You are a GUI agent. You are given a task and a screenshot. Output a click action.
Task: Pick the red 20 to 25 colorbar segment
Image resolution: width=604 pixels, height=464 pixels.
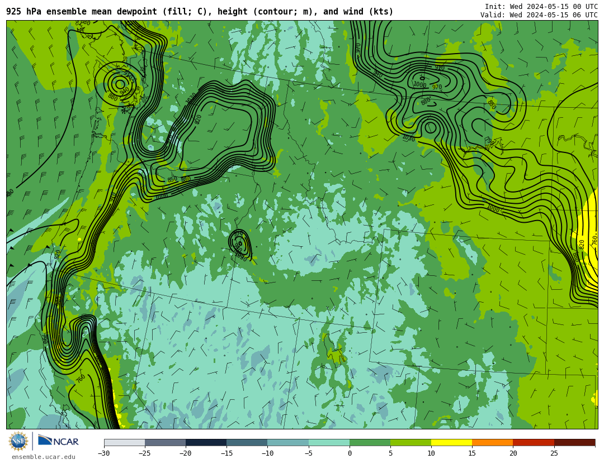point(534,442)
